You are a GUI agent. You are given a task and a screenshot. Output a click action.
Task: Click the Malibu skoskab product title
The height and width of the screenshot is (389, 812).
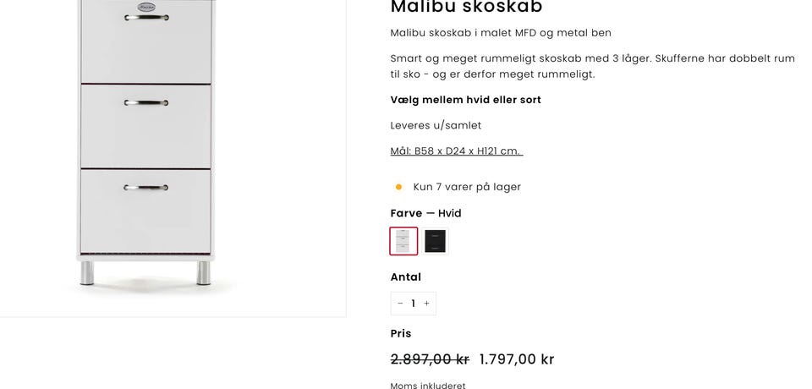click(466, 8)
